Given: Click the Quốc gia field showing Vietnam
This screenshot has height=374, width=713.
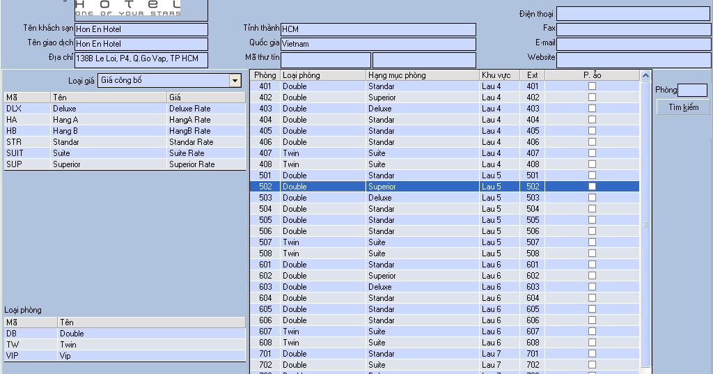Looking at the screenshot, I should click(x=378, y=44).
